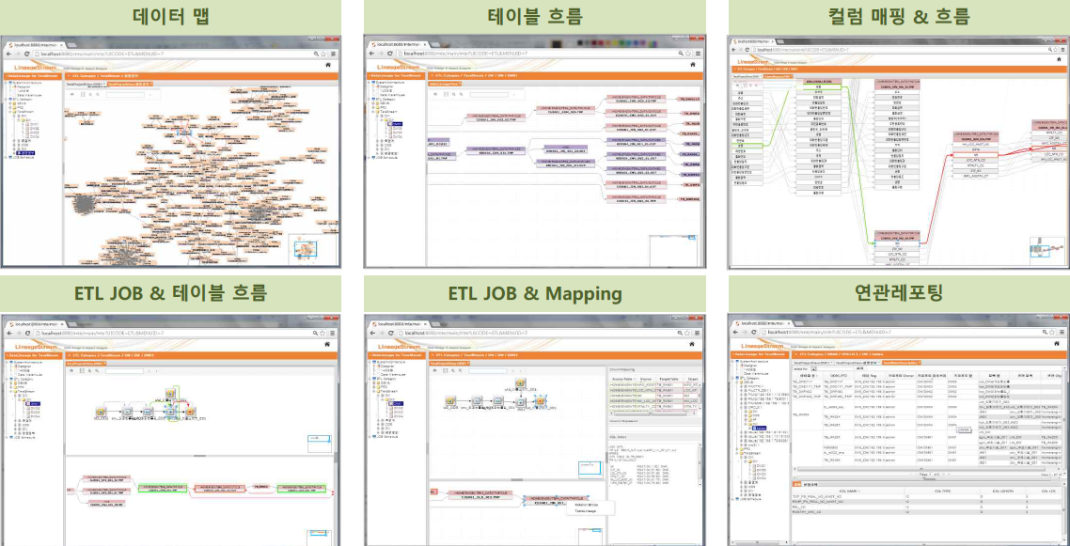Click the home icon in 연관레포팅 window
This screenshot has width=1070, height=546.
(x=1058, y=341)
